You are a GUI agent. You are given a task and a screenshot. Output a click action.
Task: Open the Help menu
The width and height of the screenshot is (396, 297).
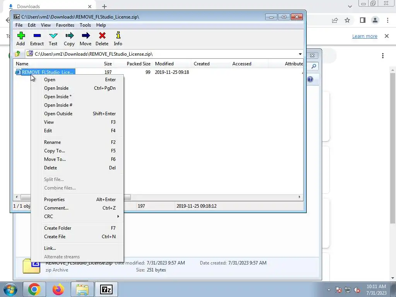[101, 25]
